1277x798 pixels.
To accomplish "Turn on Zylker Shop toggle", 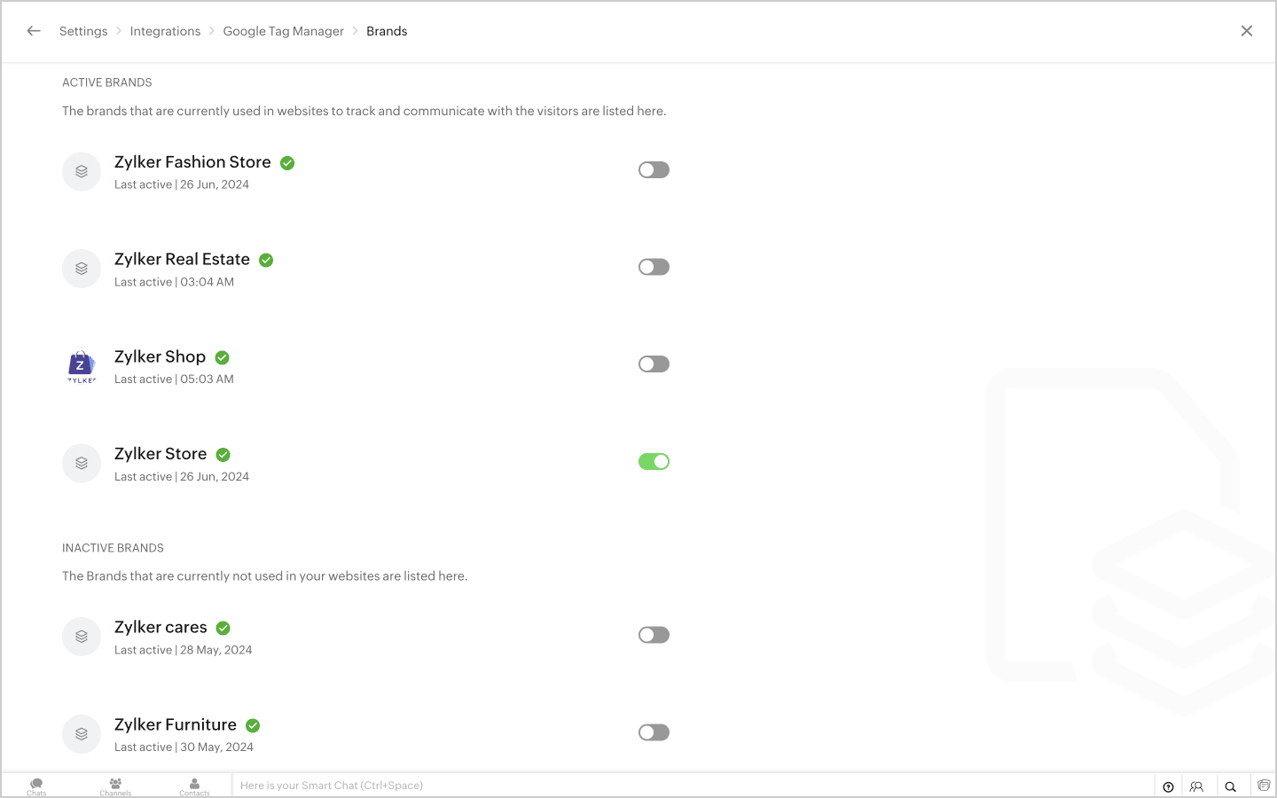I will 654,364.
